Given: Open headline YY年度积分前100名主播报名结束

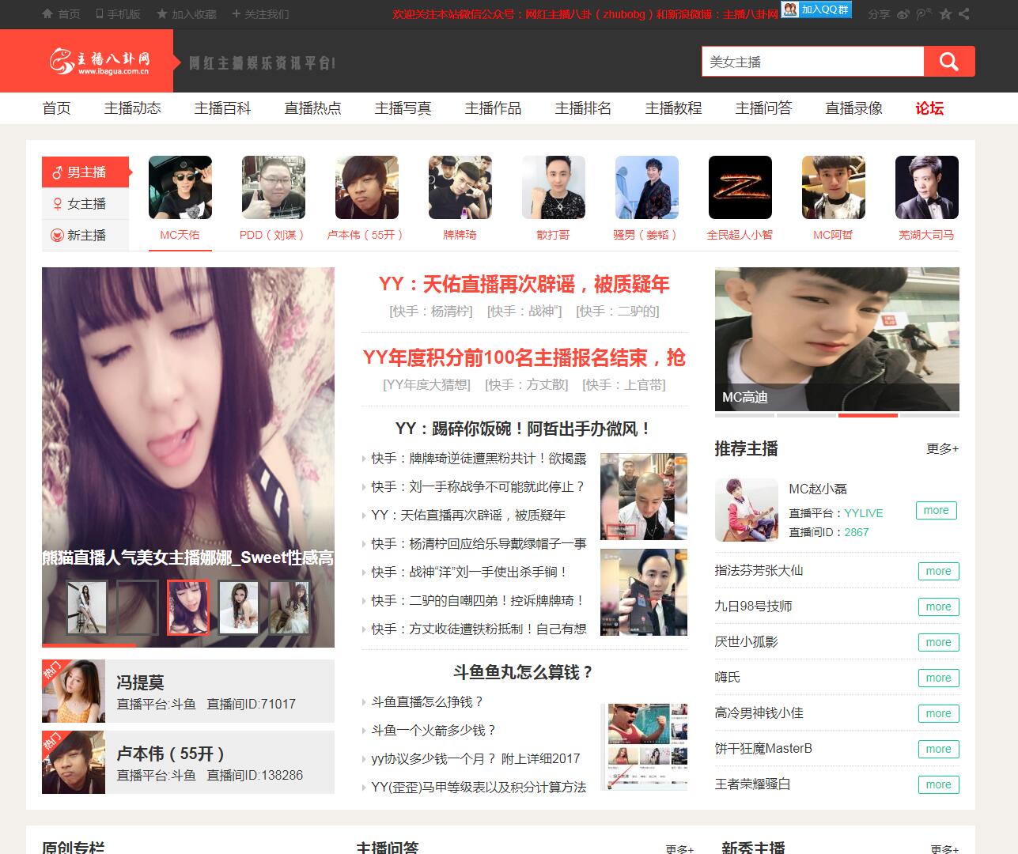Looking at the screenshot, I should click(524, 358).
